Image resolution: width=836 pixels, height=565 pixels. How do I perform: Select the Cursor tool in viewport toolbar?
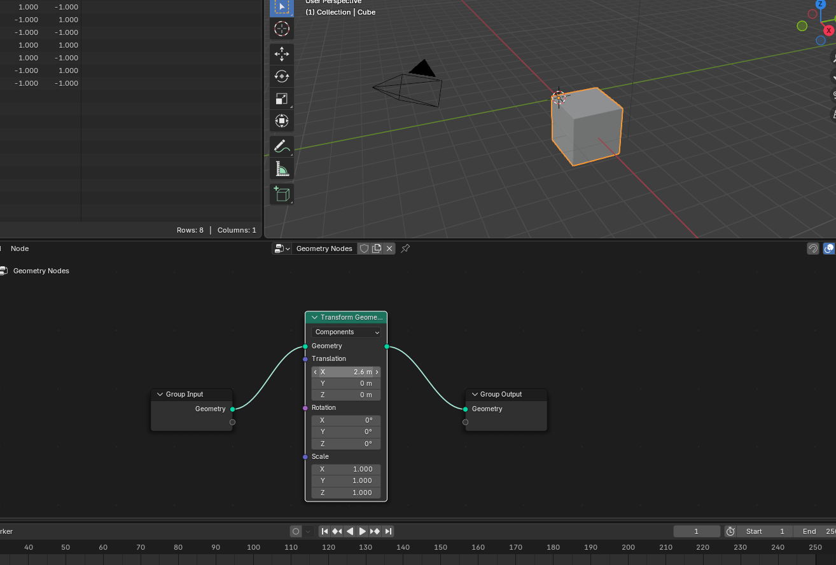coord(282,29)
